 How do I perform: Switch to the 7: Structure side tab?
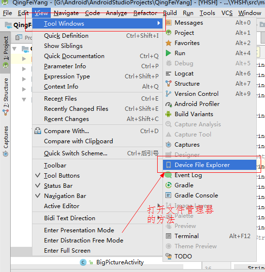[5, 97]
